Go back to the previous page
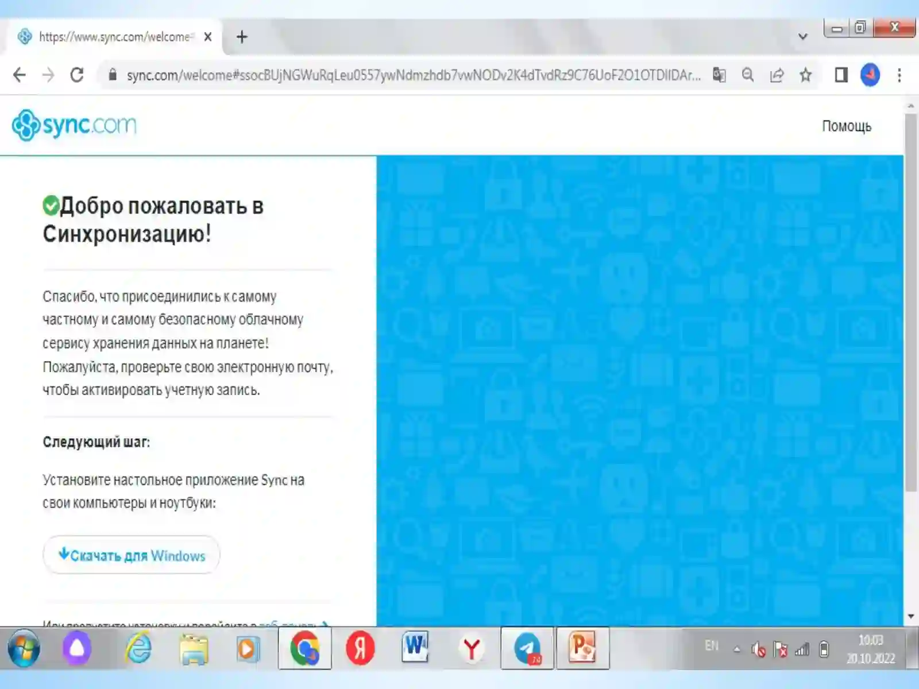919x689 pixels. (x=20, y=75)
